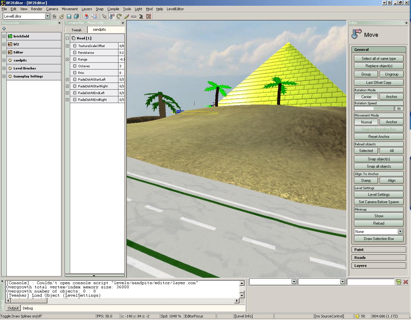
Task: Open the Camera menu
Action: (52, 9)
